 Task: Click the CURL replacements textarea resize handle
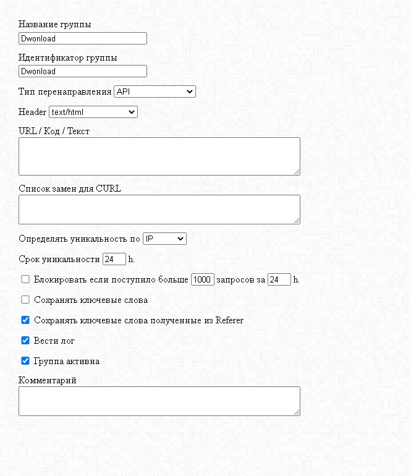click(297, 221)
